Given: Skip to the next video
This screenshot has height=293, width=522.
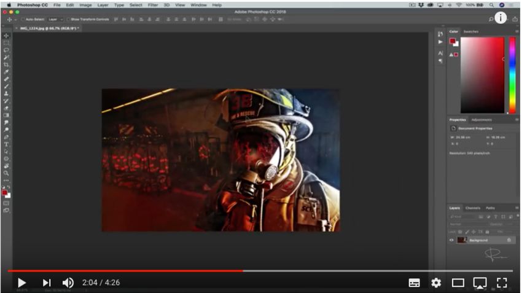Looking at the screenshot, I should (x=47, y=283).
